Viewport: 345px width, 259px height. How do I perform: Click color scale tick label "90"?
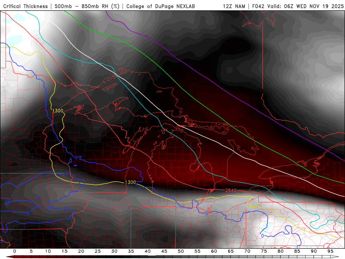tap(314, 251)
